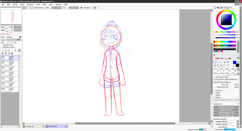This screenshot has width=242, height=131.
Task: Select the Eyedropper color picker tool
Action: click(x=228, y=66)
